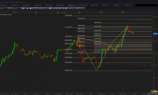This screenshot has height=95, width=158.
Task: Click the eye icon in the toolbar
Action: [53, 8]
